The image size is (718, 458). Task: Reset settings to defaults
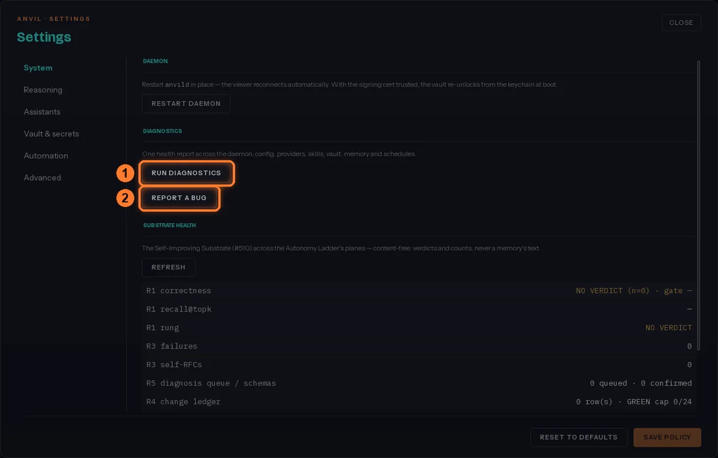[579, 437]
